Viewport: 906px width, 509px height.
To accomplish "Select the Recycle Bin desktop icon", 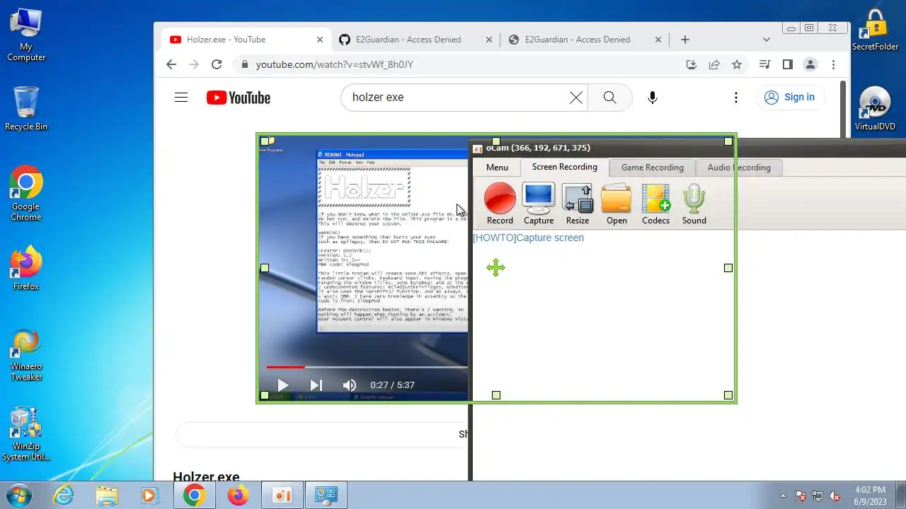I will point(26,108).
